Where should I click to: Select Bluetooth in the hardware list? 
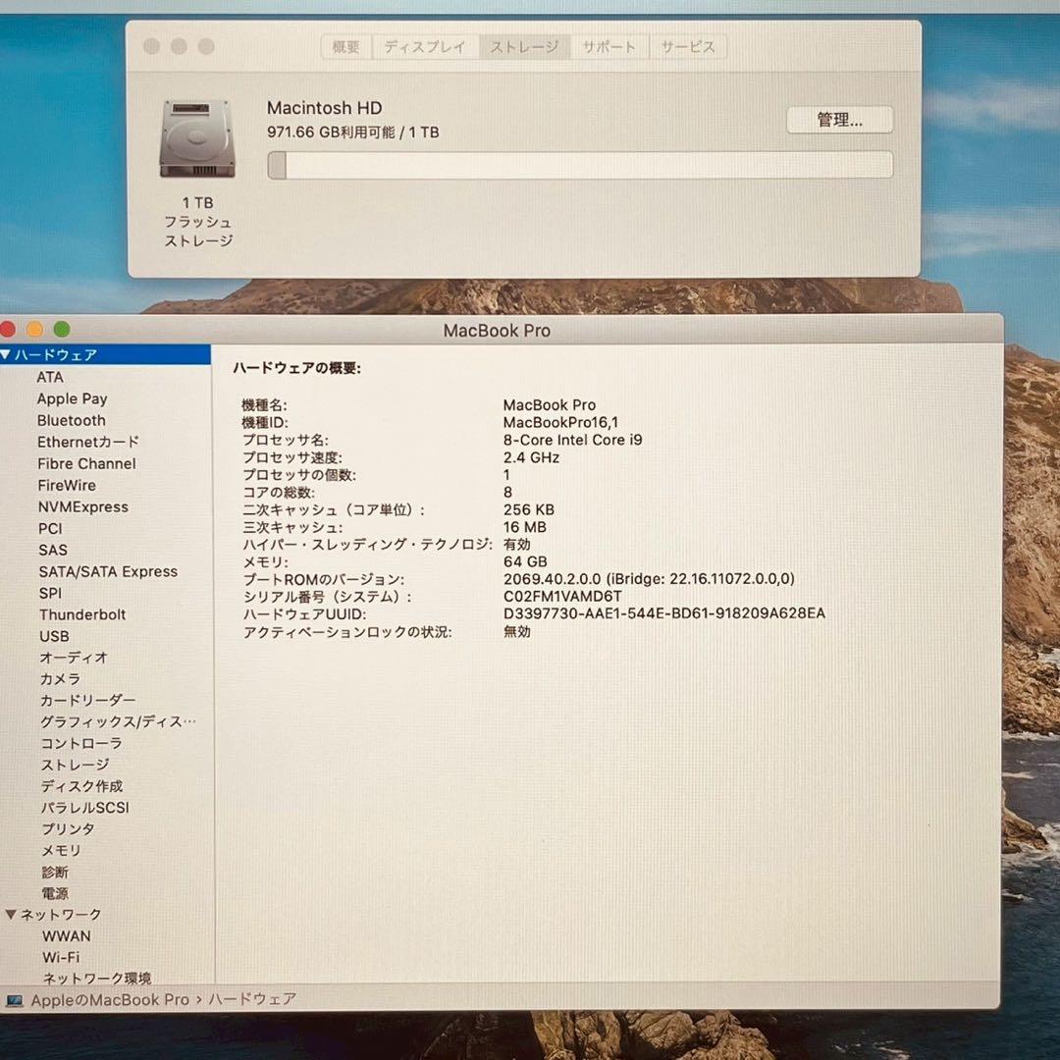(x=71, y=420)
